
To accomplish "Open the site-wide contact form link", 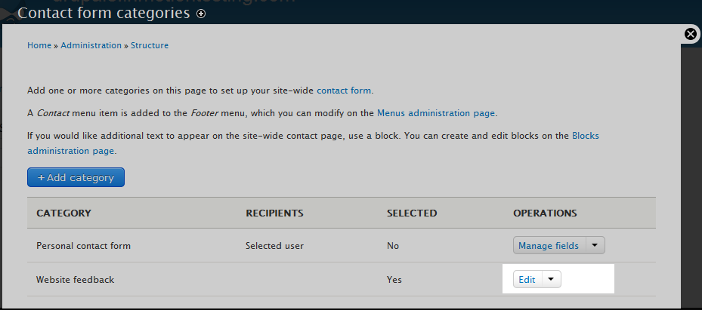I will point(344,91).
